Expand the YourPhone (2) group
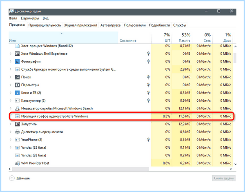The height and width of the screenshot is (192, 245). pos(11,140)
